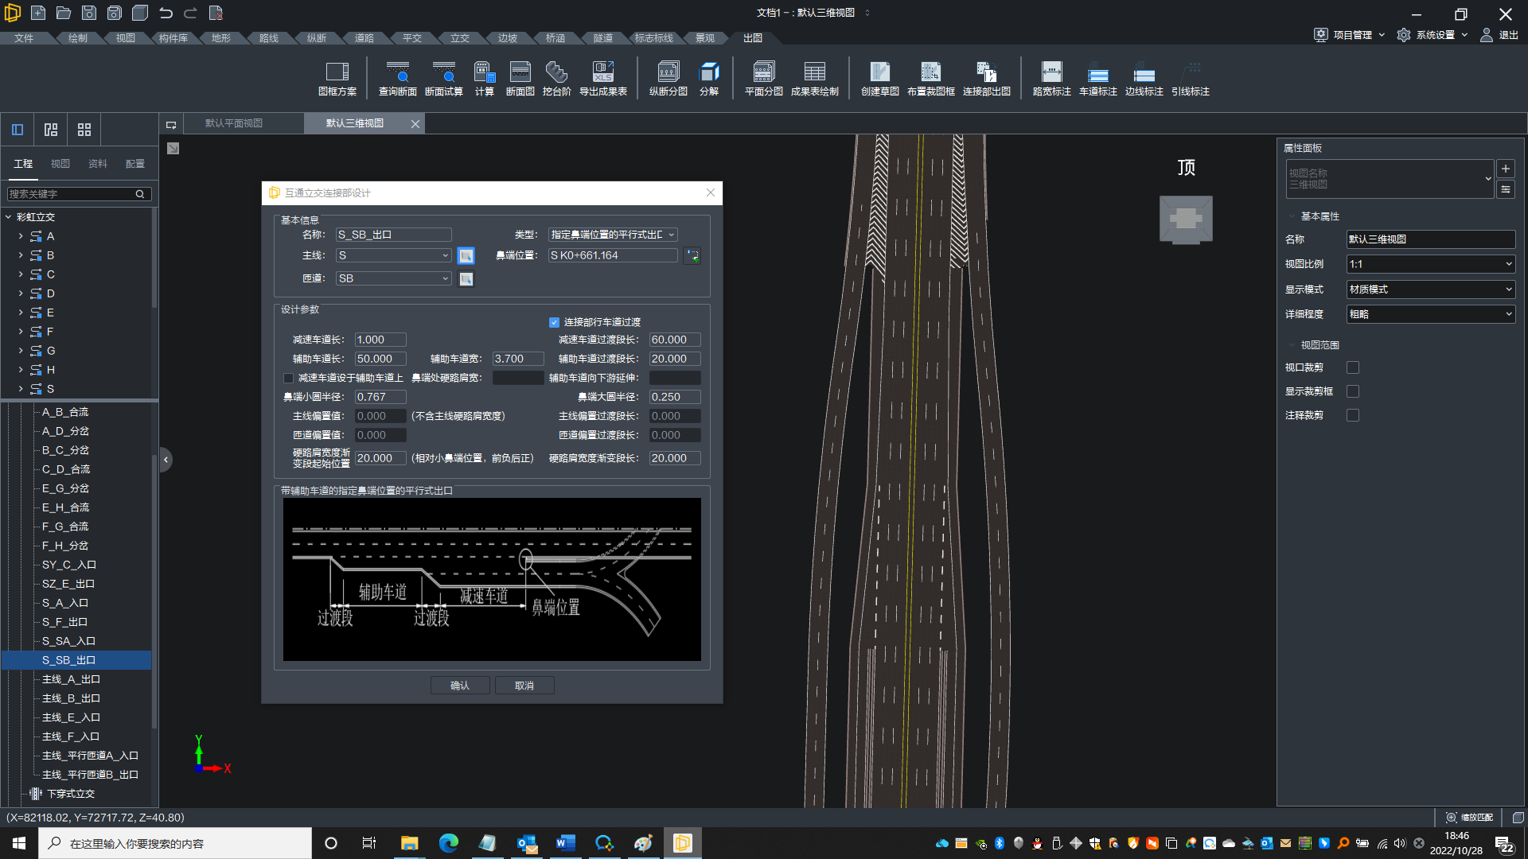Open the 显示模式 dropdown
The width and height of the screenshot is (1528, 859).
1430,290
